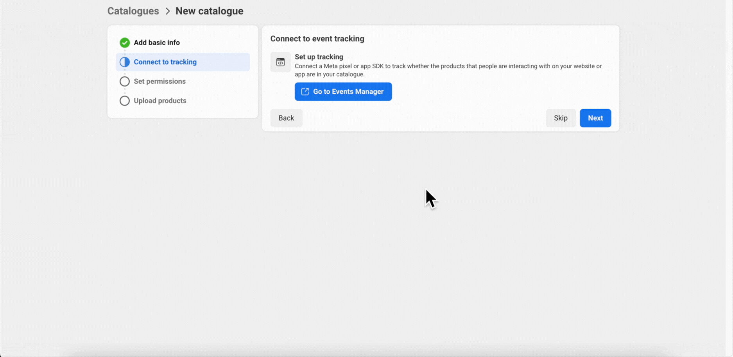Click the description starting 'Connect a Meta pixel'
This screenshot has height=357, width=733.
(448, 70)
